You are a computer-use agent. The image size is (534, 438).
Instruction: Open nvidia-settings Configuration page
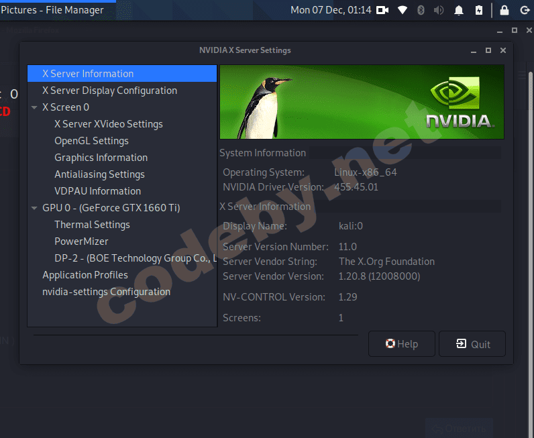(x=106, y=292)
